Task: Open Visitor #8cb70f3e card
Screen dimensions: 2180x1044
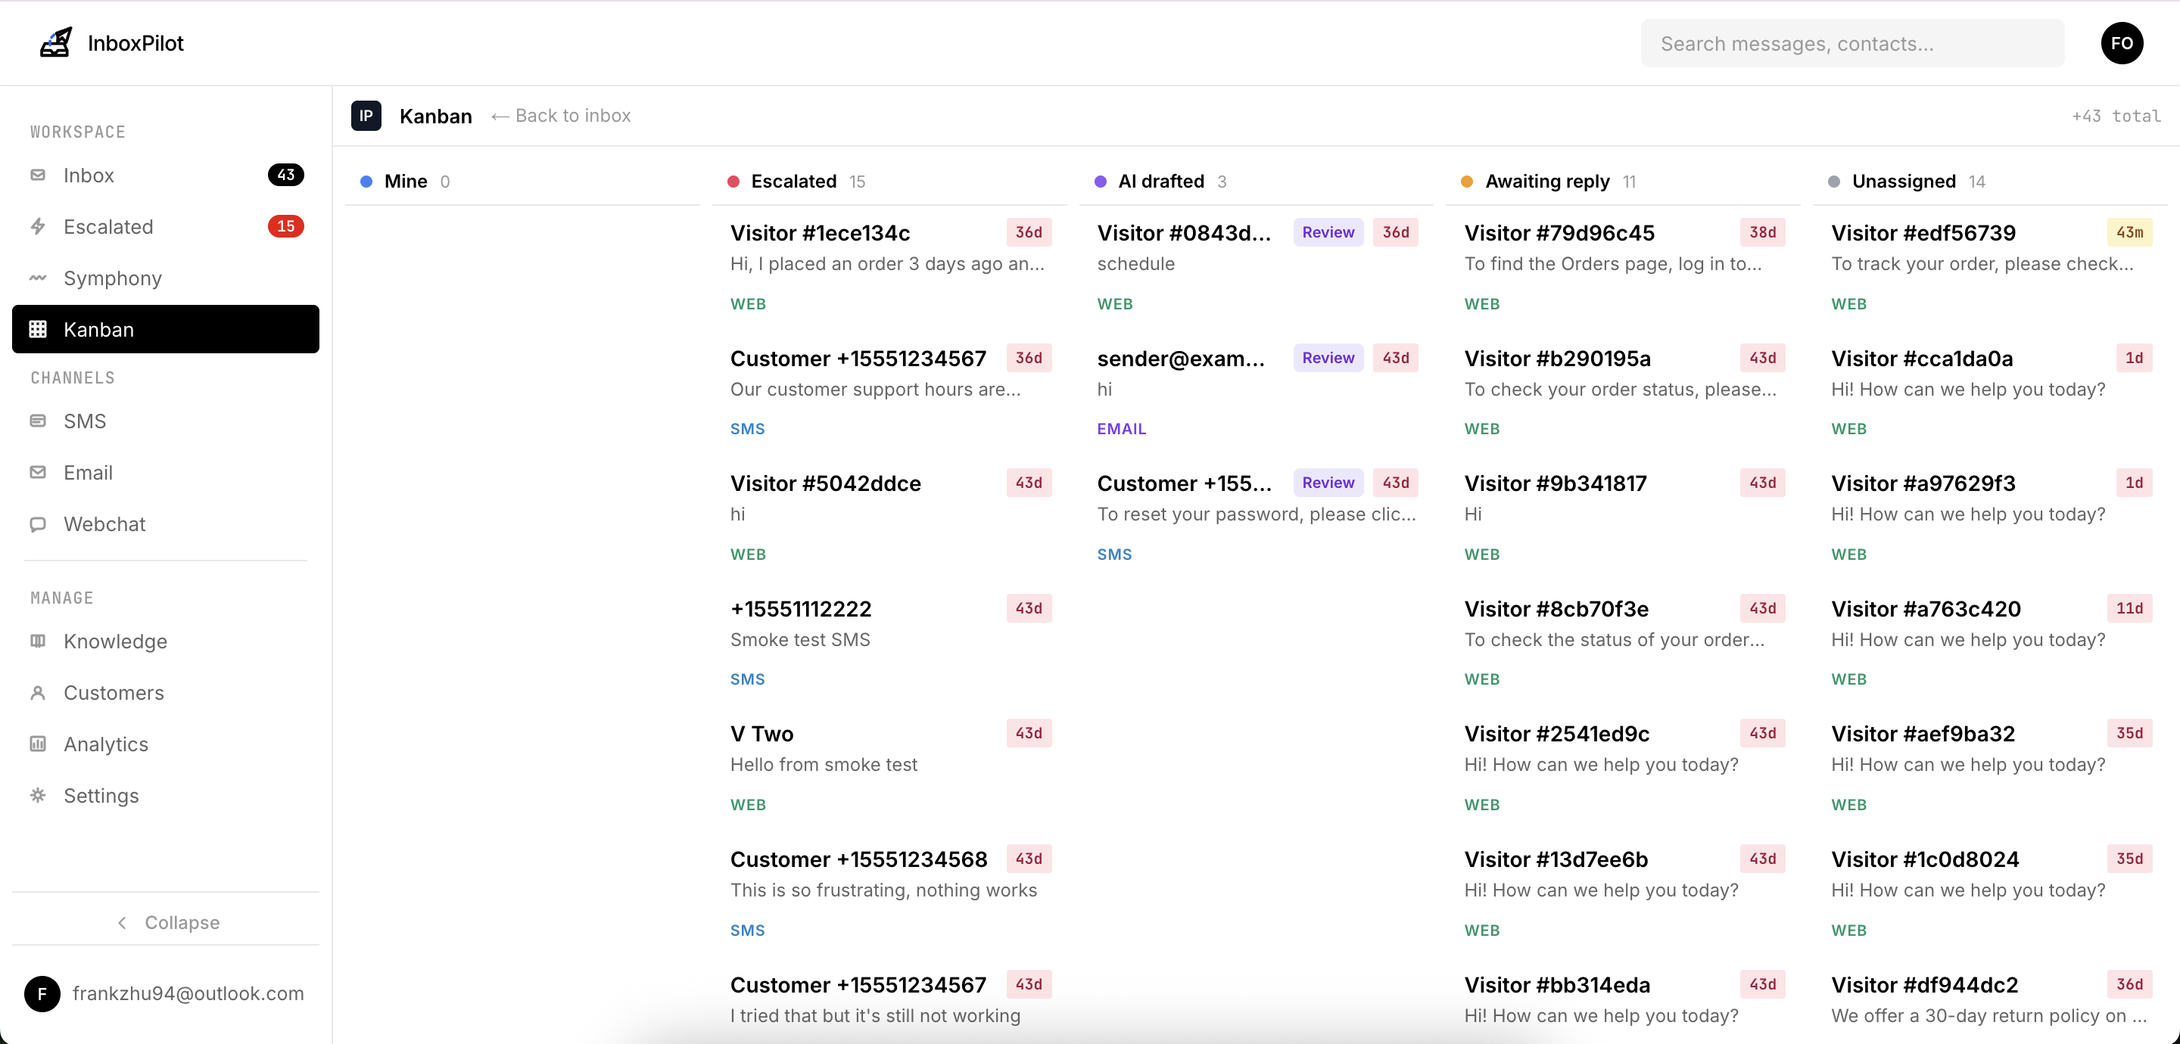Action: point(1623,643)
